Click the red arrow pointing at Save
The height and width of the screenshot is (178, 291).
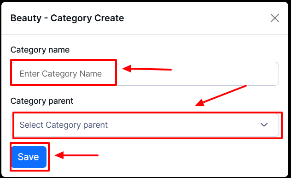point(76,155)
